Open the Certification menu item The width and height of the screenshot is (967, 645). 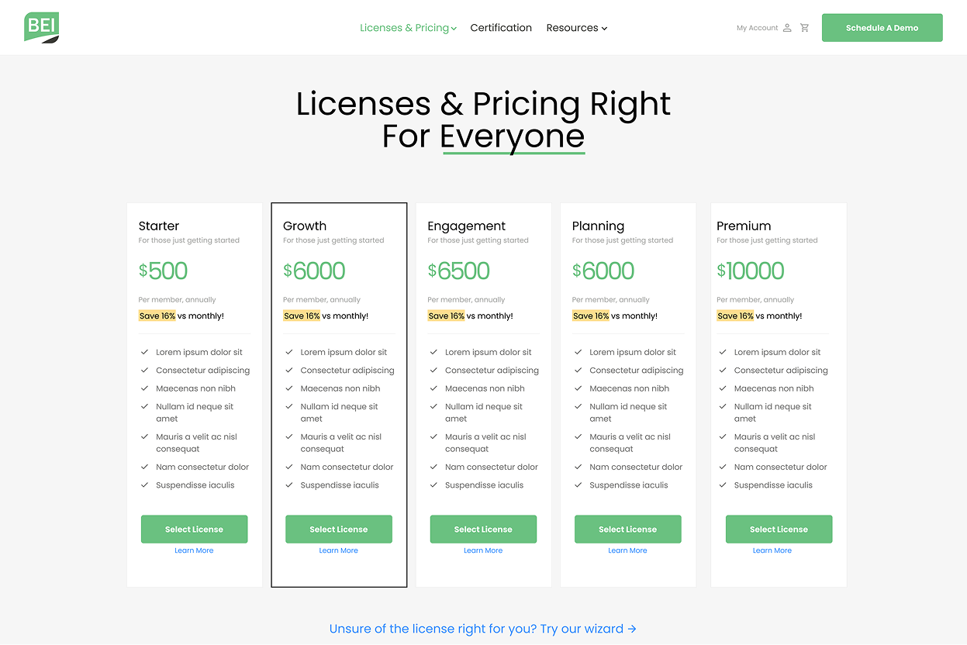tap(501, 28)
